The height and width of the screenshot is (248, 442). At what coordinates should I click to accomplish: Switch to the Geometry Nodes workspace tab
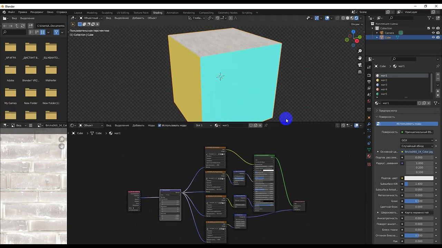tap(228, 13)
